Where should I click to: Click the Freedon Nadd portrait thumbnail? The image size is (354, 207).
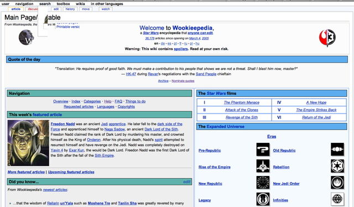point(28,143)
